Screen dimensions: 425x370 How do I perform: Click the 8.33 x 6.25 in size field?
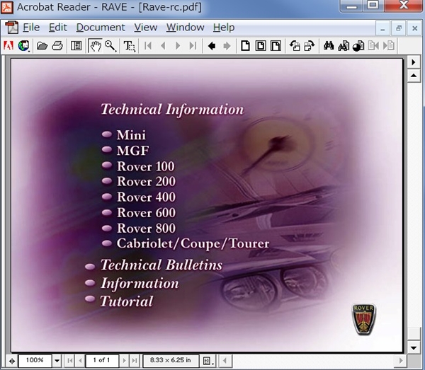pos(171,361)
